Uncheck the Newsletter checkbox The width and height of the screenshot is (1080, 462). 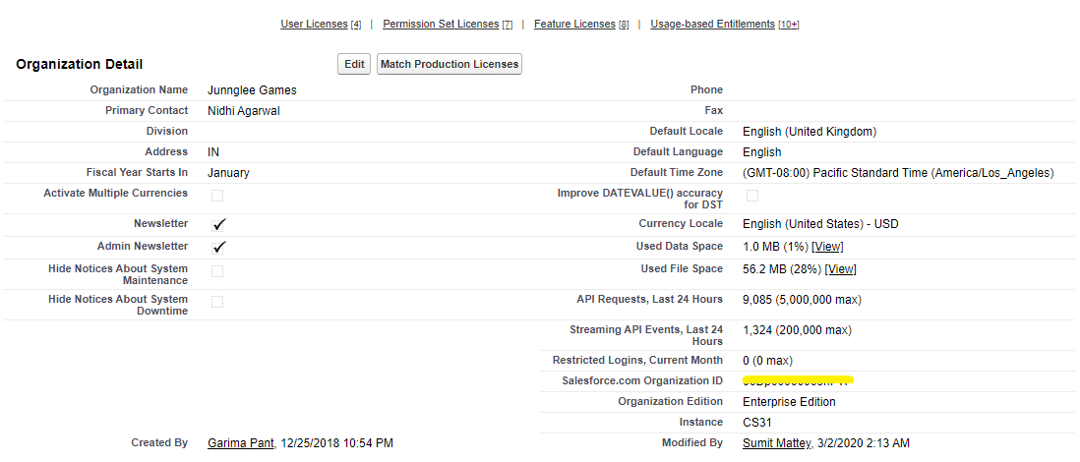218,225
